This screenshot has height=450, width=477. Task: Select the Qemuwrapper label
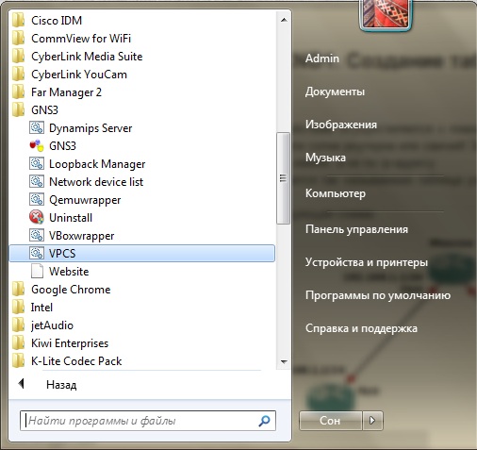click(x=85, y=200)
